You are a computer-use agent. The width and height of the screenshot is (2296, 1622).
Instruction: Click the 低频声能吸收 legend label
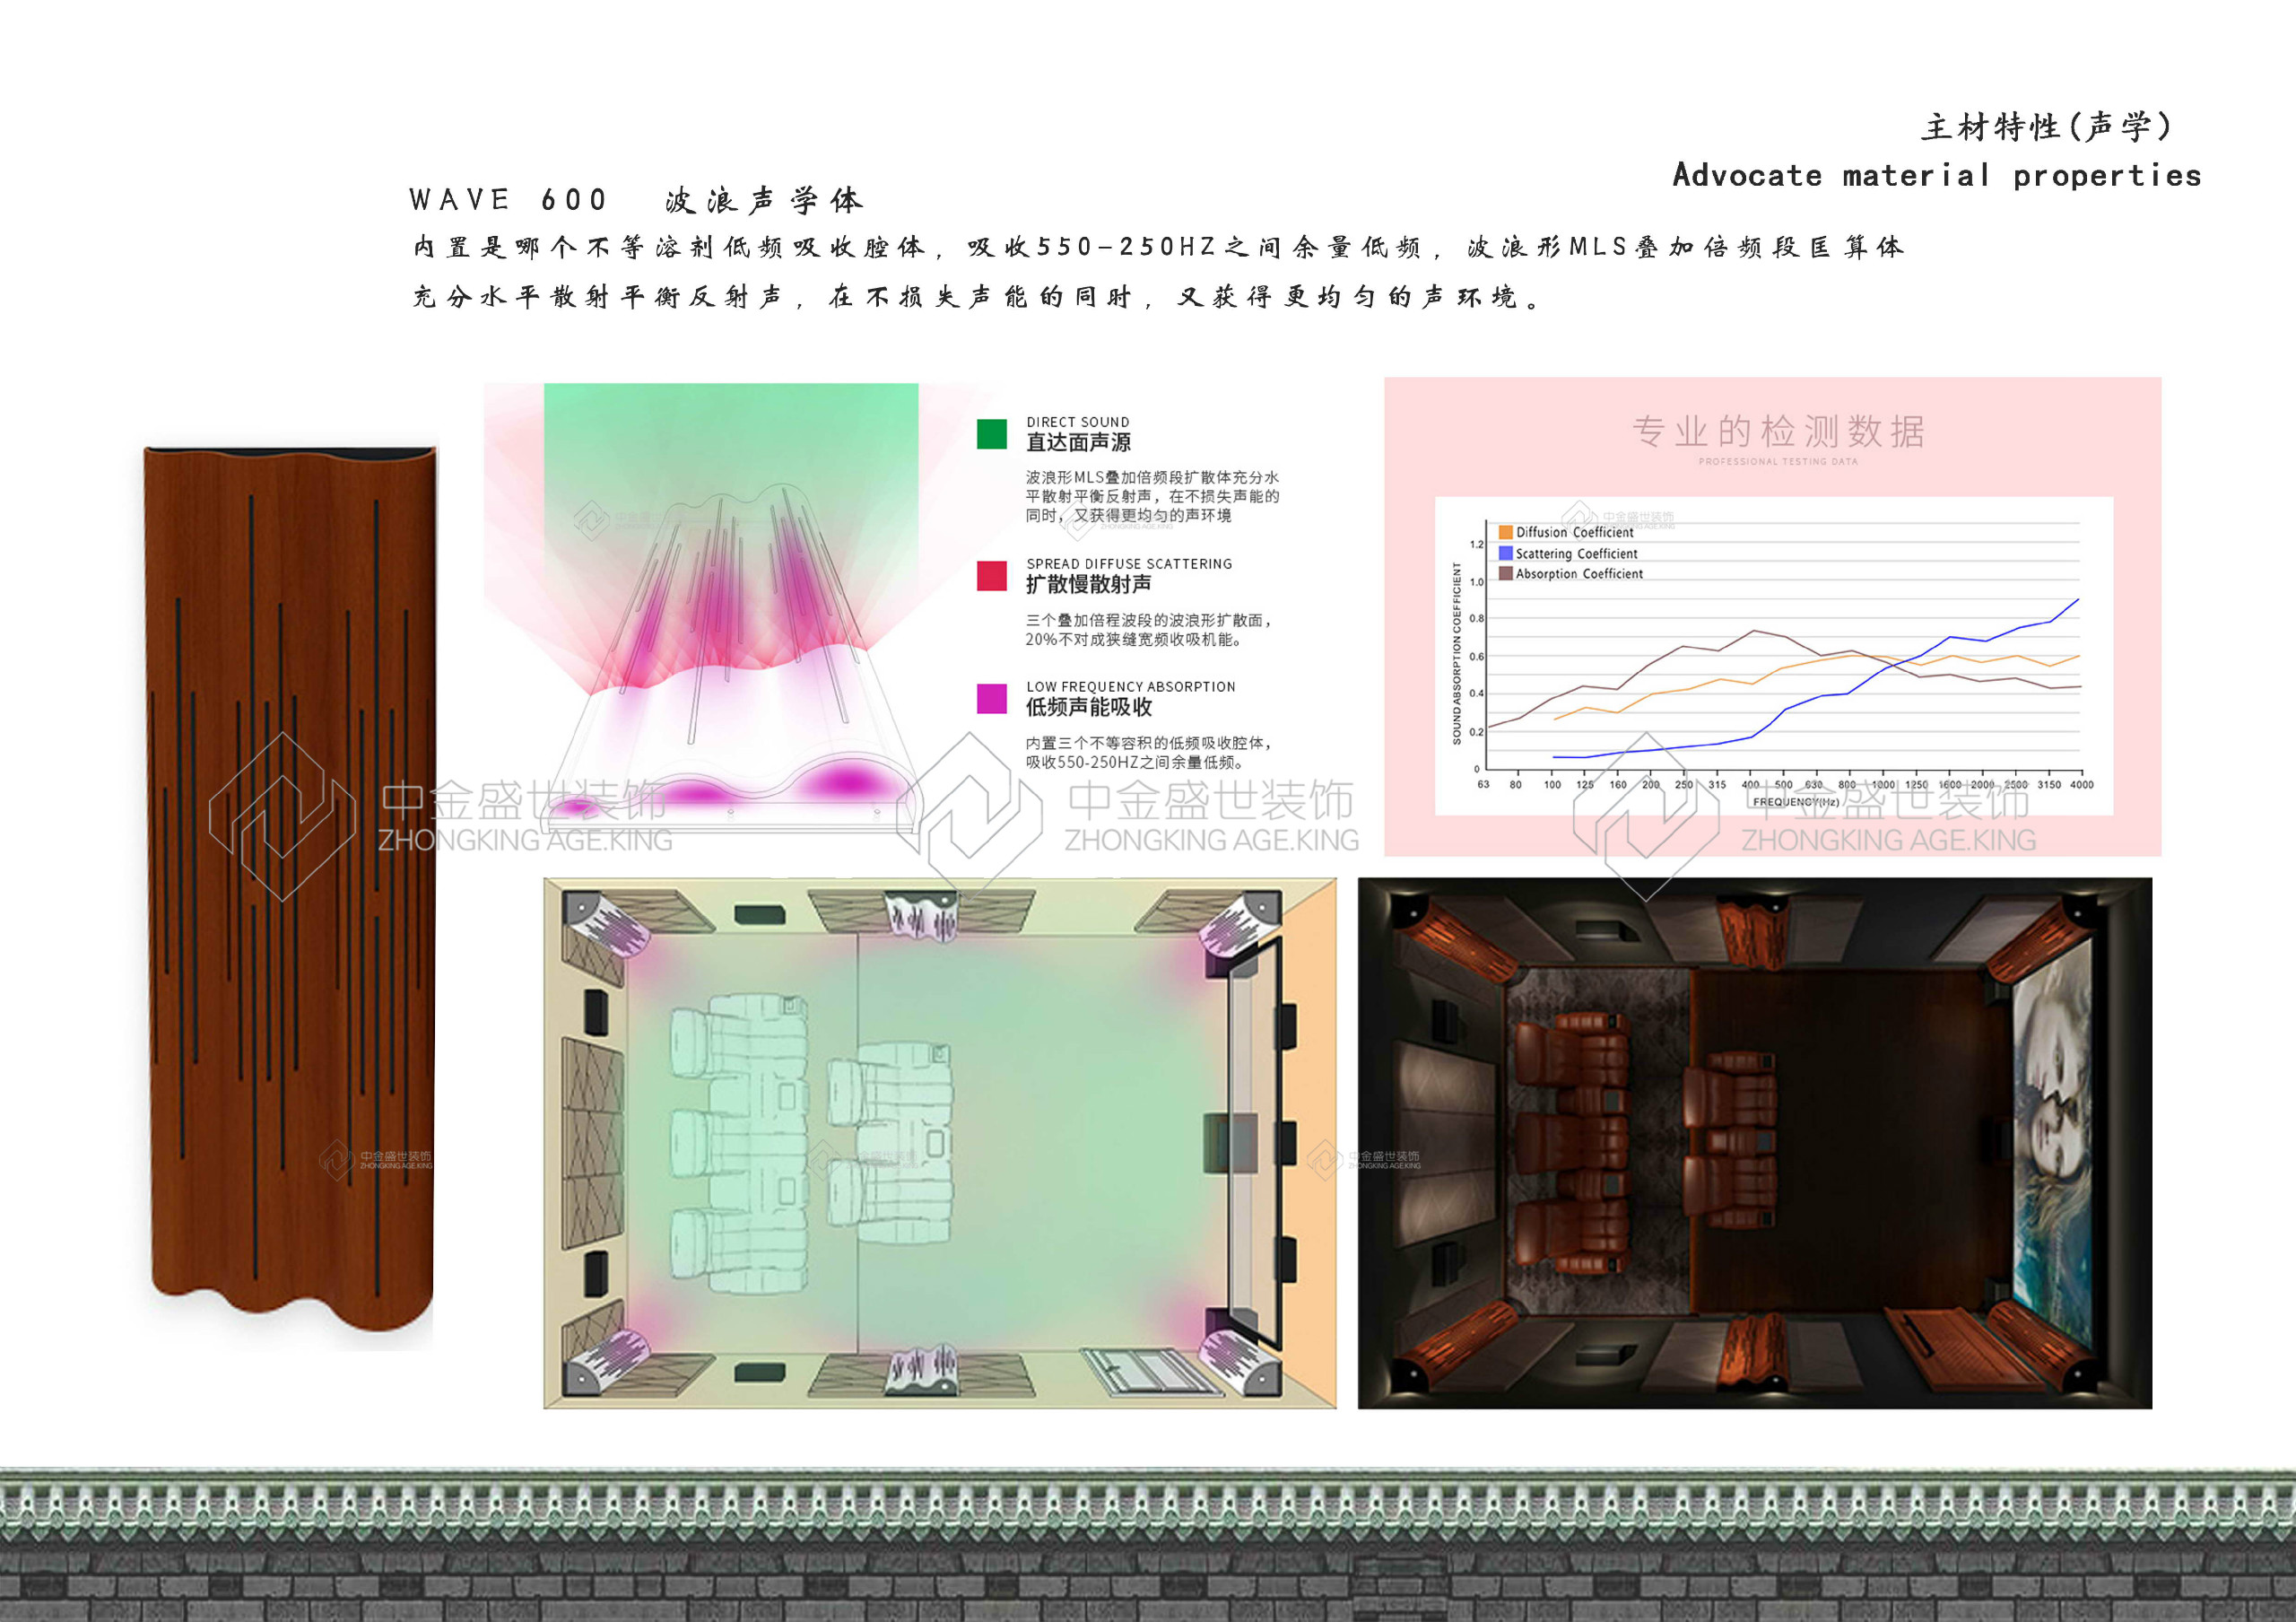click(1088, 707)
